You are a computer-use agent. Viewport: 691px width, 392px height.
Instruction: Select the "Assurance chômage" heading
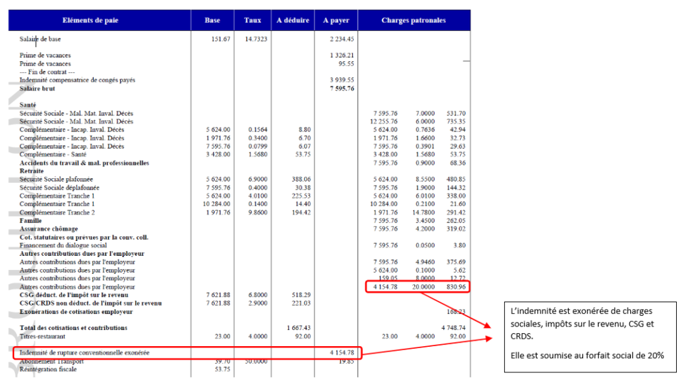(x=49, y=229)
